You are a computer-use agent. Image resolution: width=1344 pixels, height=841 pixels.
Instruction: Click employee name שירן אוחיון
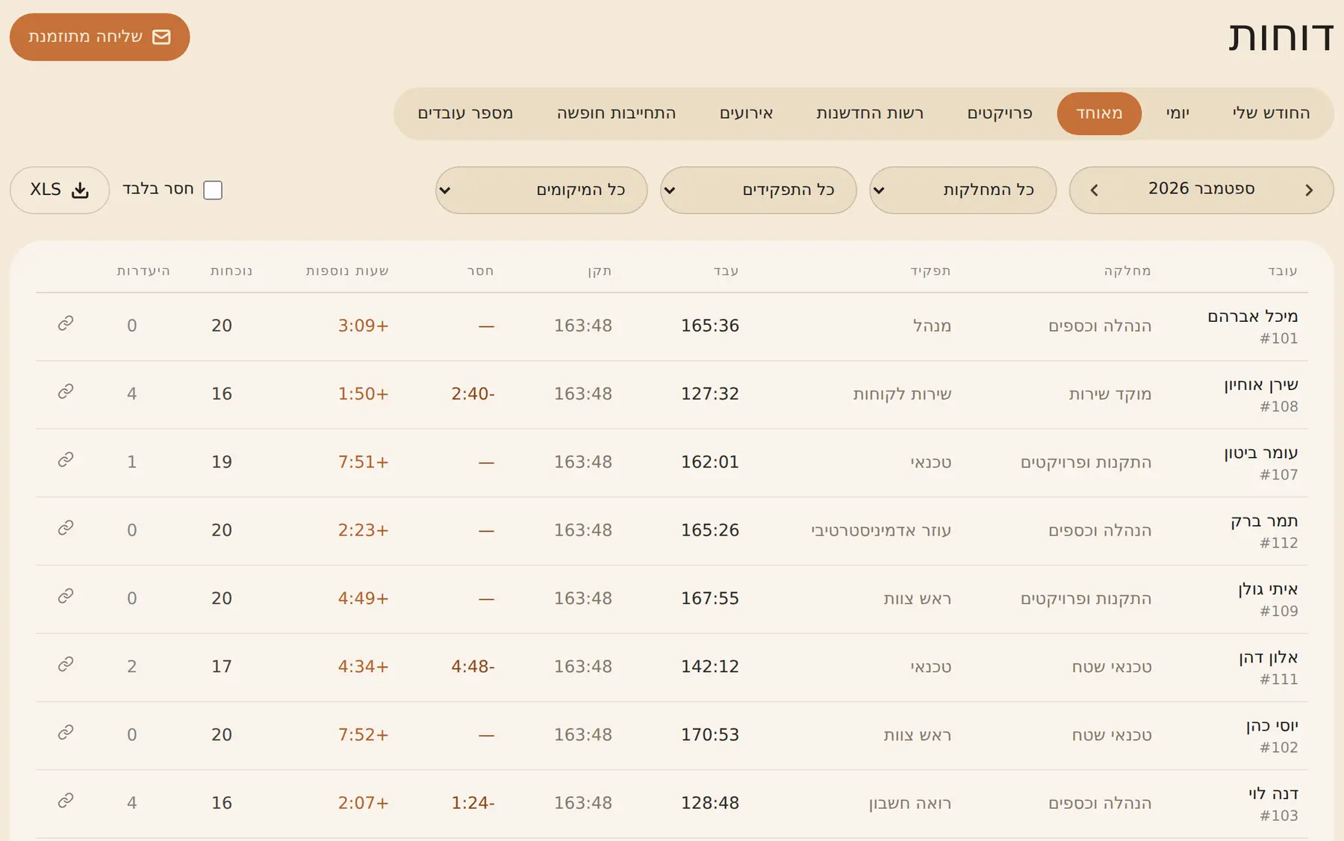click(1261, 385)
